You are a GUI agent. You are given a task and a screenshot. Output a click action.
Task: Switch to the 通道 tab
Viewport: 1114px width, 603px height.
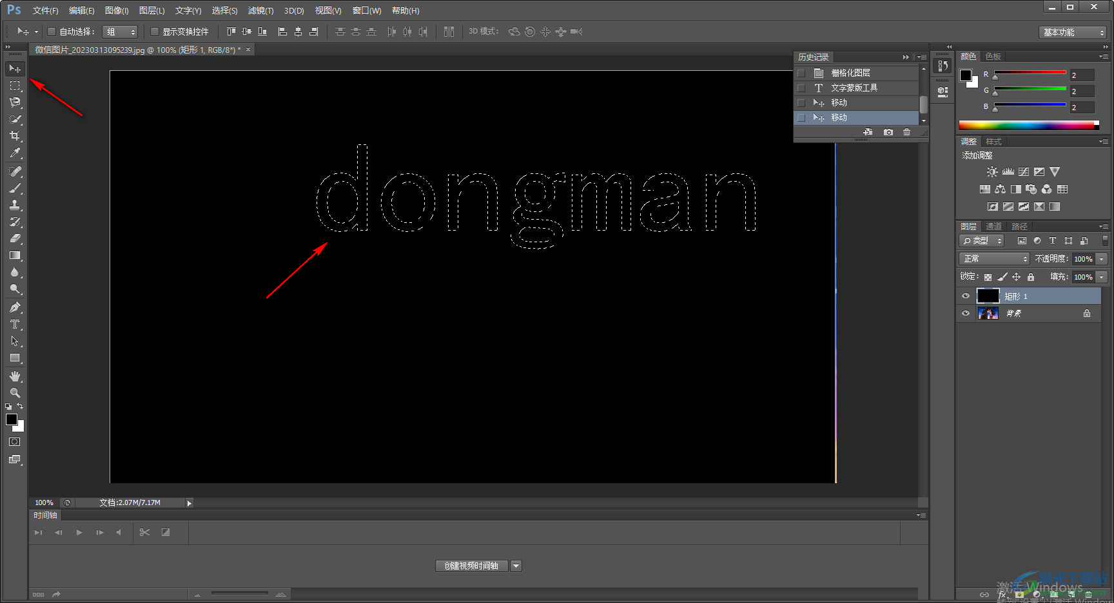[x=993, y=226]
